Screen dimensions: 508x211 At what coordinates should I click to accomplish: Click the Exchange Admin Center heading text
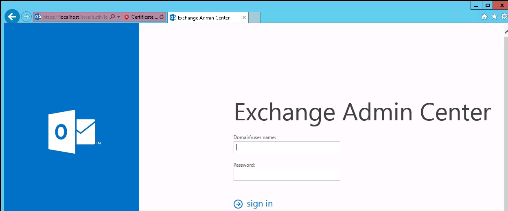point(362,113)
